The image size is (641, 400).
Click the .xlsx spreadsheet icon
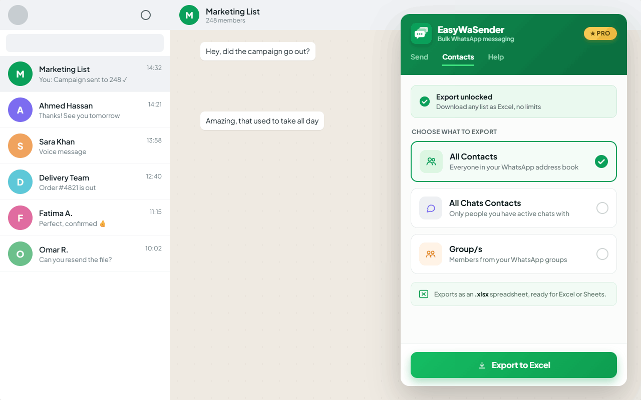(x=424, y=294)
